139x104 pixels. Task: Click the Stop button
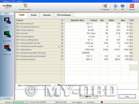coord(127,96)
